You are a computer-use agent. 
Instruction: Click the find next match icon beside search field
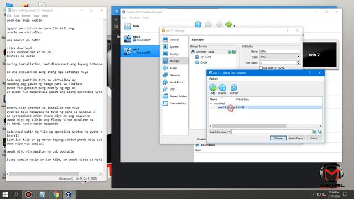tap(320, 132)
